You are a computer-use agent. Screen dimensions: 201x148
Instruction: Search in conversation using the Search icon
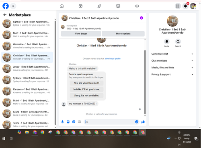coord(178,42)
